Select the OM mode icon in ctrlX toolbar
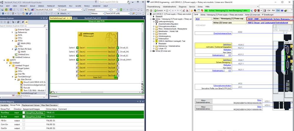 pyautogui.click(x=278, y=11)
